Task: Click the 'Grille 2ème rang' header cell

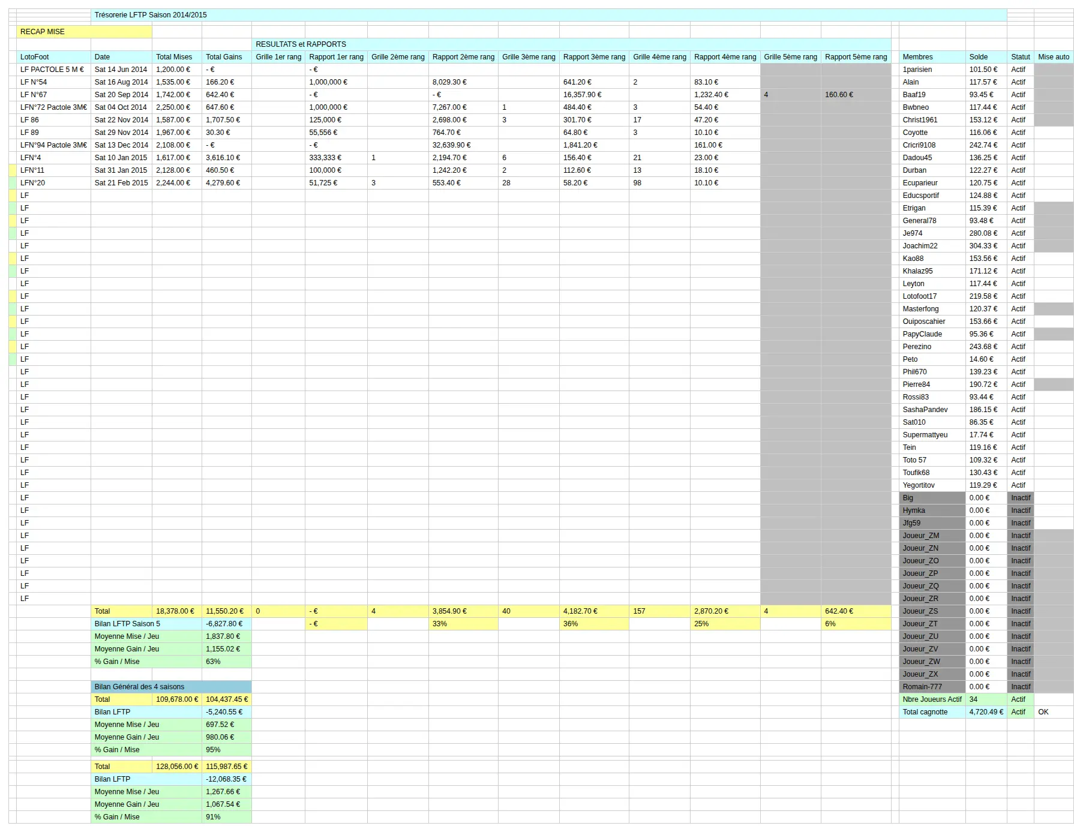Action: click(398, 57)
